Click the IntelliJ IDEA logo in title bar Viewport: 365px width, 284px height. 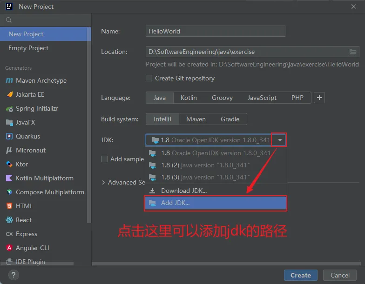pyautogui.click(x=9, y=7)
